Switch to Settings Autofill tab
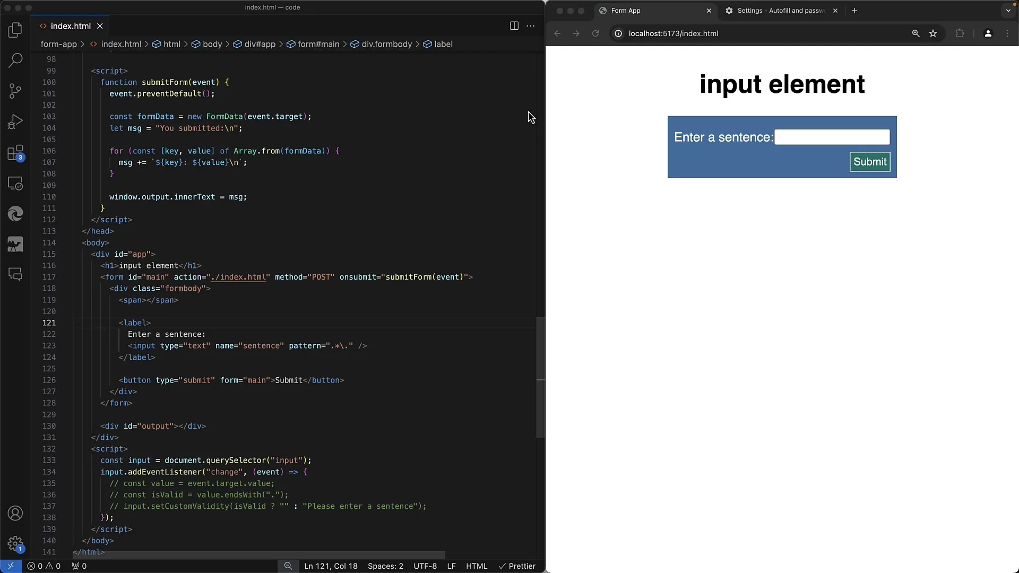1019x573 pixels. pyautogui.click(x=779, y=11)
